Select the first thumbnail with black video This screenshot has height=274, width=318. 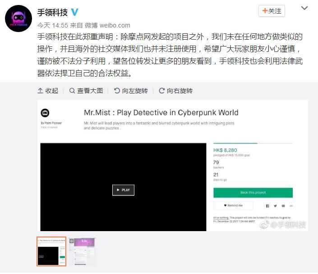coord(51,251)
